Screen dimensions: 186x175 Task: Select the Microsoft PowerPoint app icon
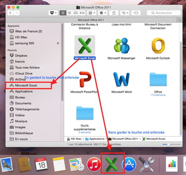85,79
